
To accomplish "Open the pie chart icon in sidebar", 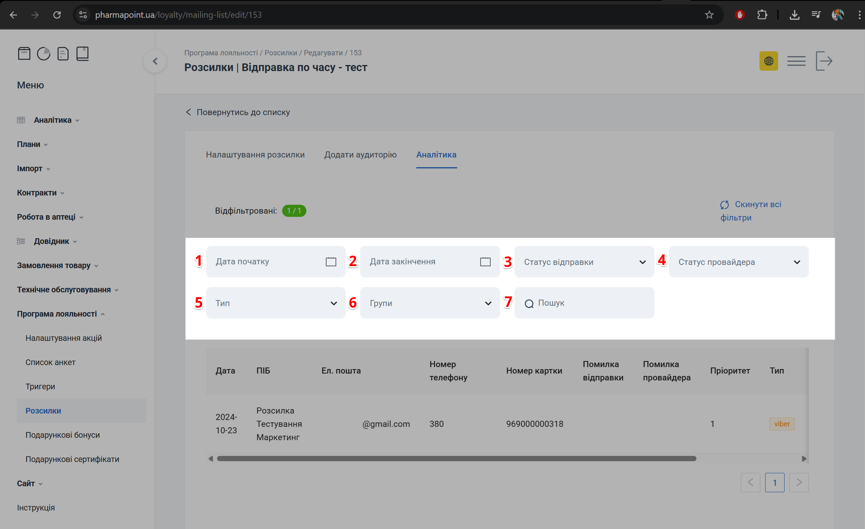I will pyautogui.click(x=44, y=53).
